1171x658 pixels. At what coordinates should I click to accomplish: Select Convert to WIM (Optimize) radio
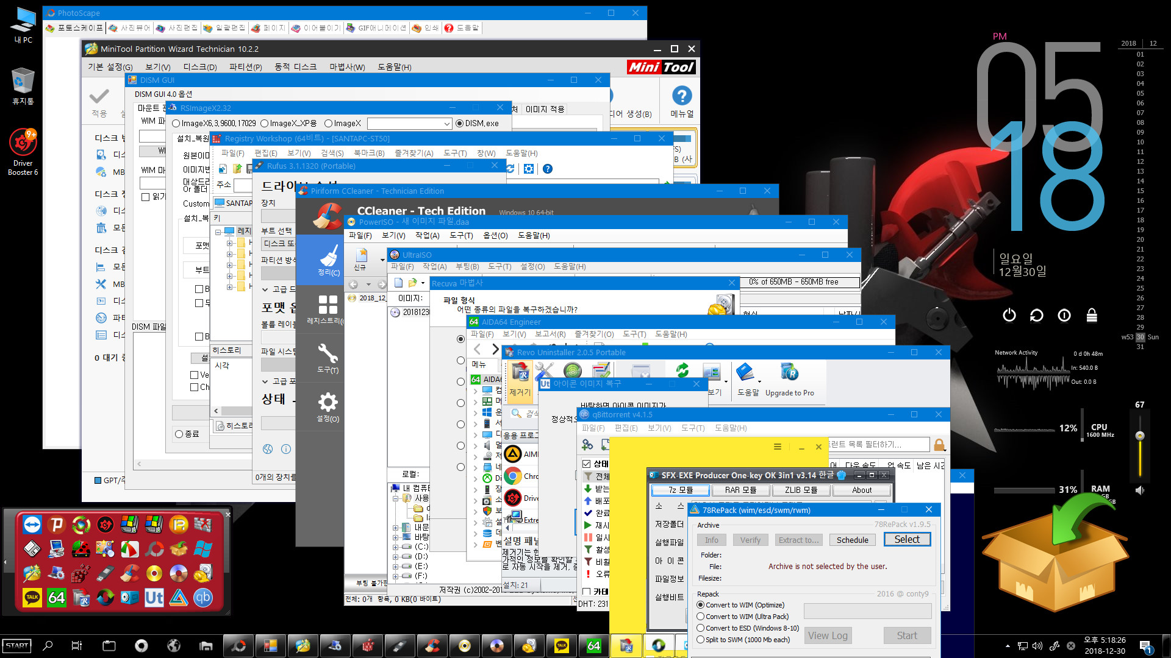[x=701, y=605]
